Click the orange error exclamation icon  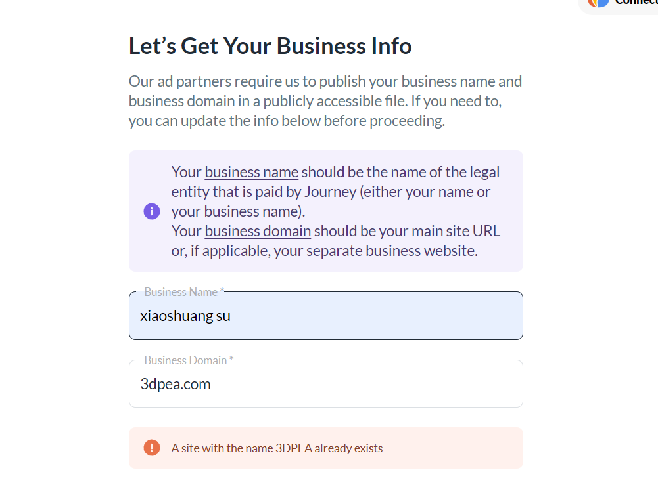(x=152, y=448)
